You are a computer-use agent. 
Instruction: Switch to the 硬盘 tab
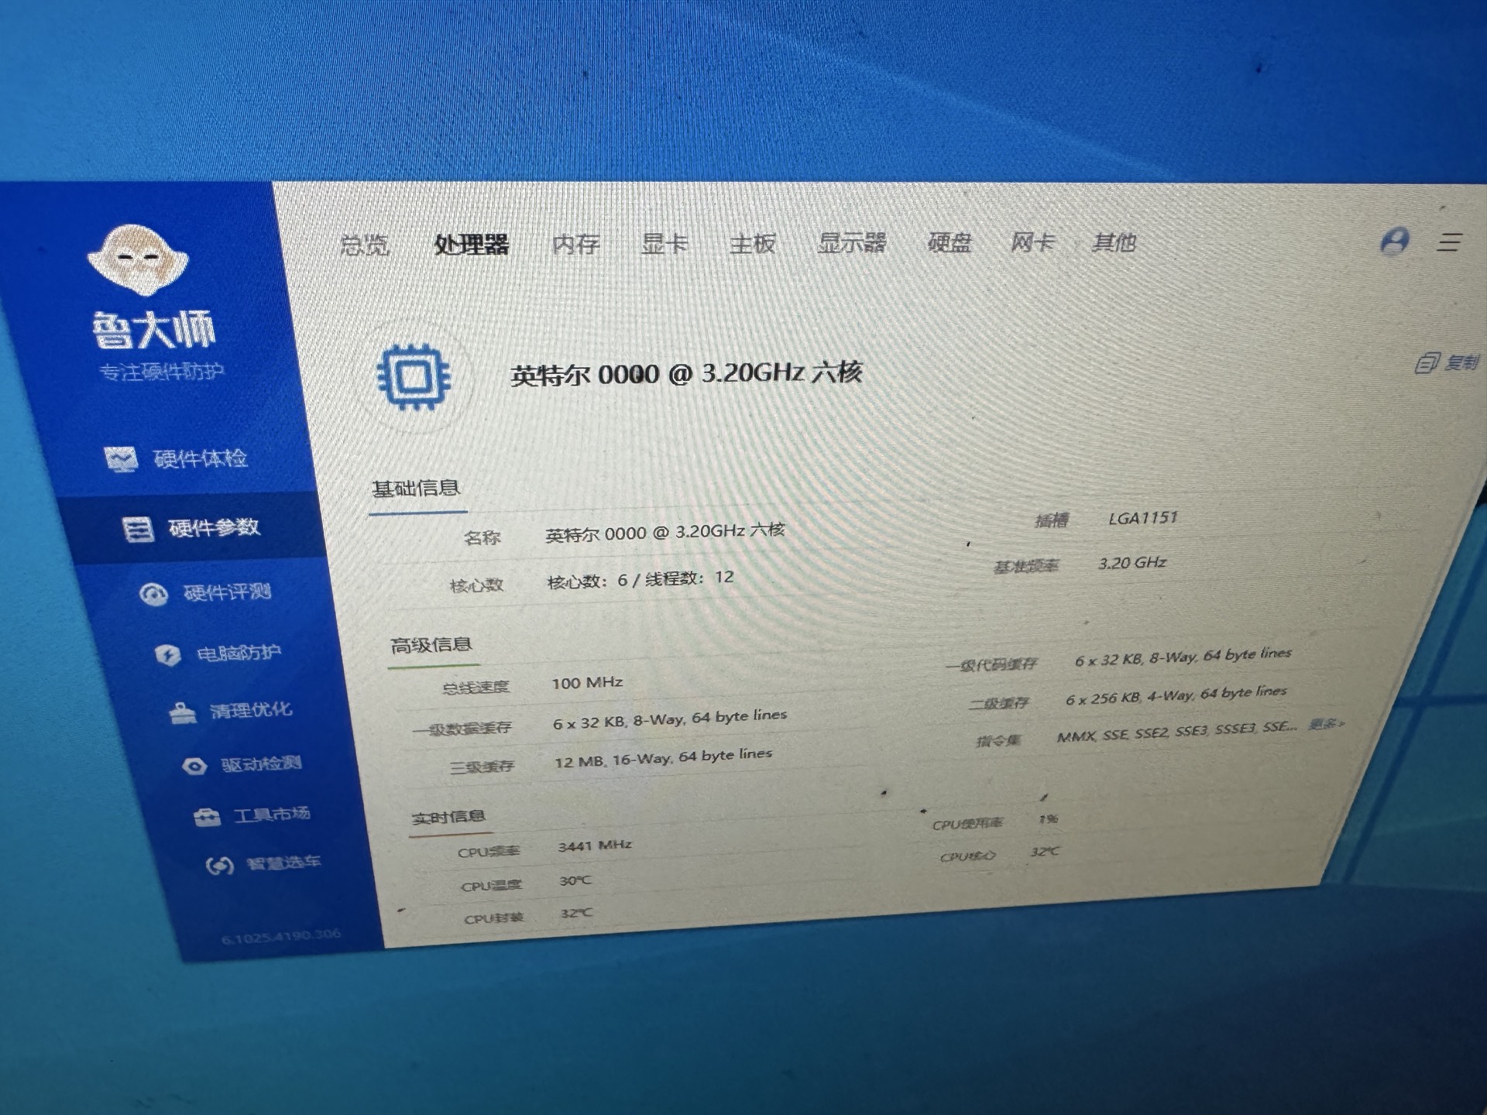(950, 242)
